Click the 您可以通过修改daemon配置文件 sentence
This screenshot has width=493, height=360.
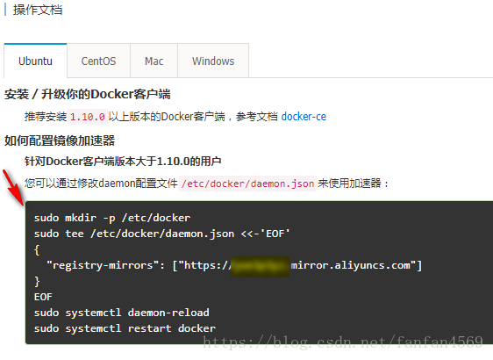coord(206,184)
